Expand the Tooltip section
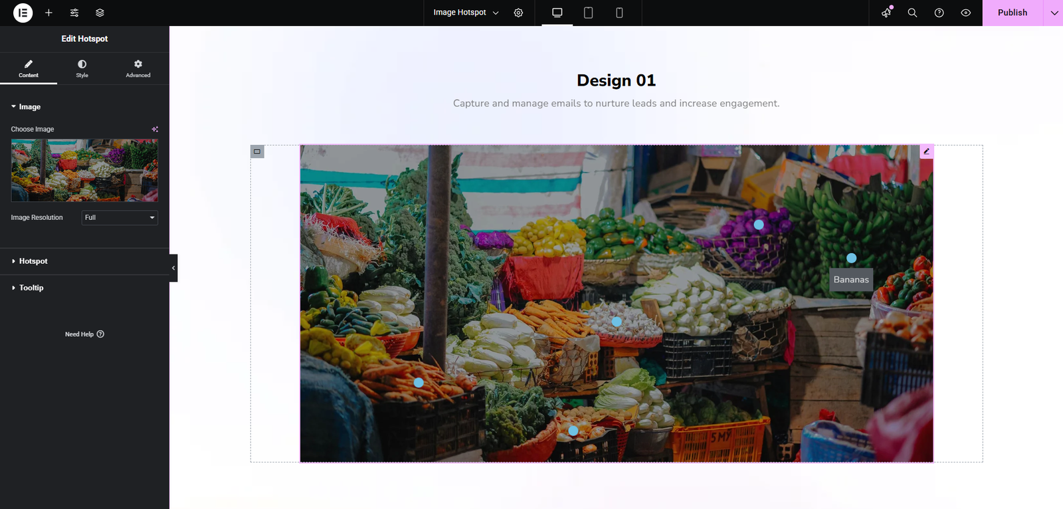This screenshot has height=509, width=1063. (27, 288)
